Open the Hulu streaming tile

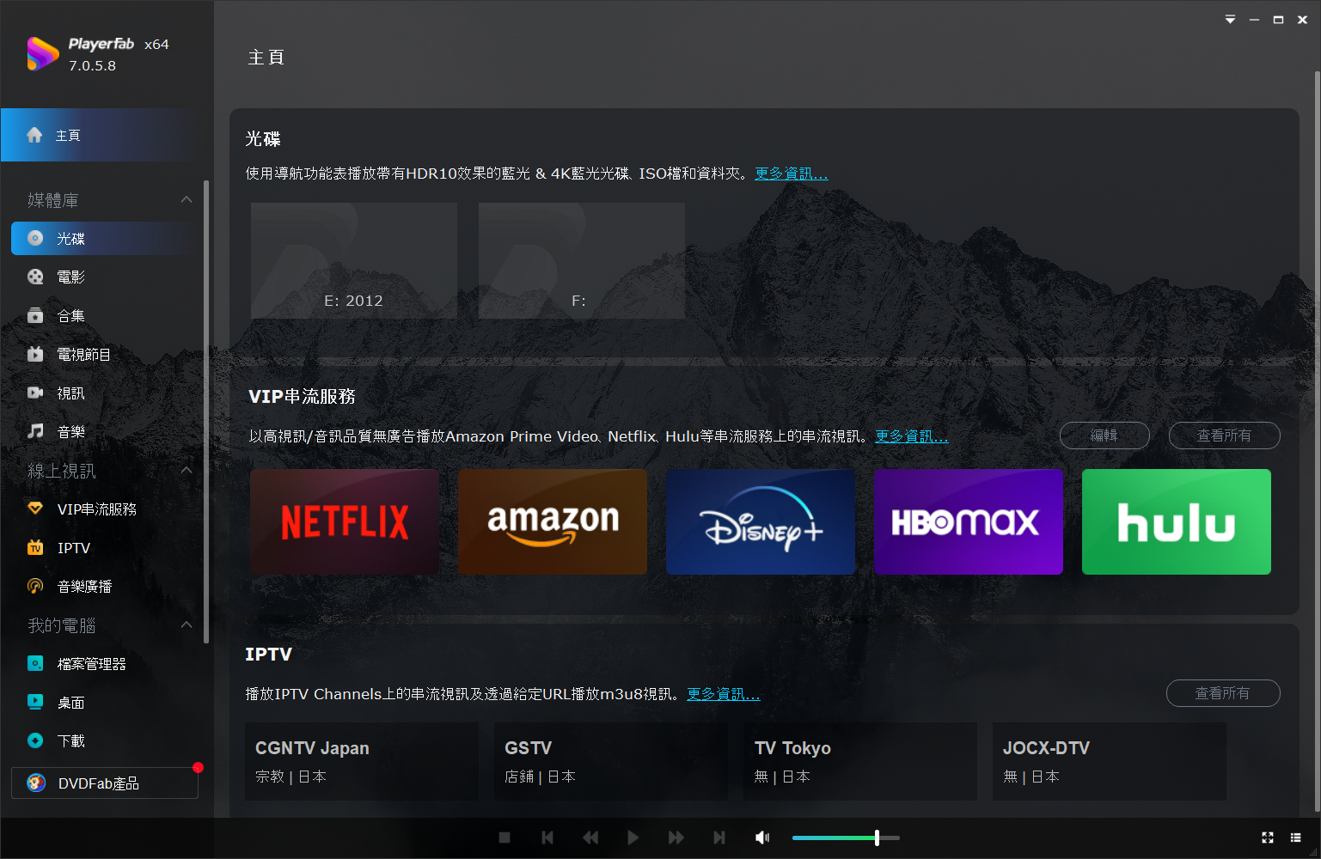point(1177,521)
